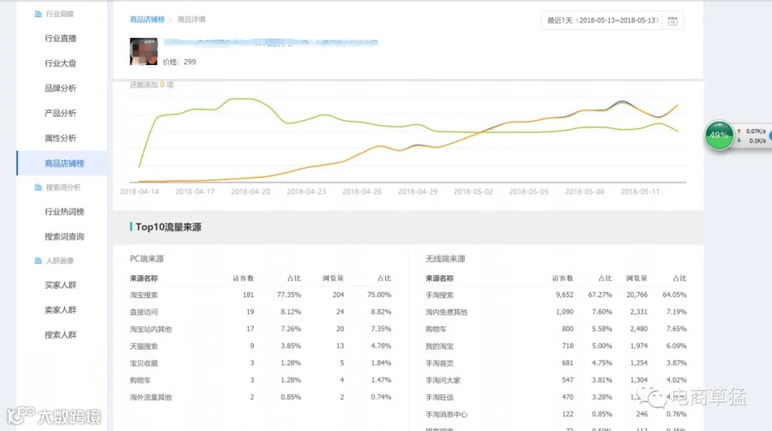
Task: Open the 最近1天 date range selector
Action: [603, 21]
